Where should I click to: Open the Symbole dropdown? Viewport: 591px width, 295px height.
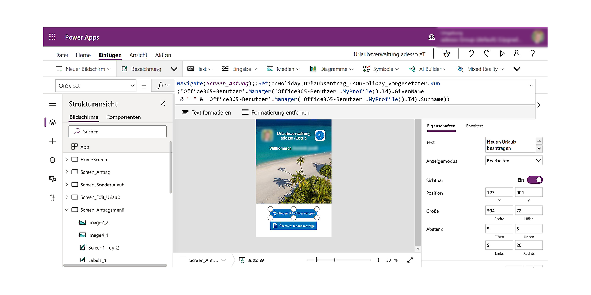click(x=381, y=69)
